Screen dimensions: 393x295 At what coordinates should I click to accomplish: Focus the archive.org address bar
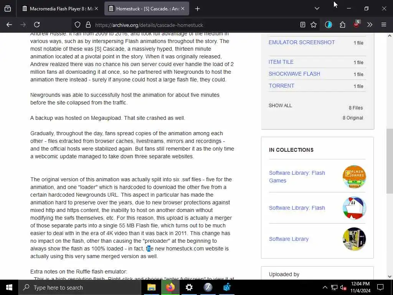pyautogui.click(x=195, y=25)
